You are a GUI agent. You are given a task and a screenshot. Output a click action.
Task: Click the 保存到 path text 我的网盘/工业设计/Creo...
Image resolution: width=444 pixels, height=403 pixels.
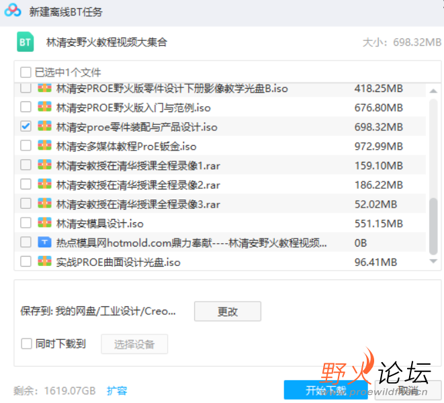[98, 311]
